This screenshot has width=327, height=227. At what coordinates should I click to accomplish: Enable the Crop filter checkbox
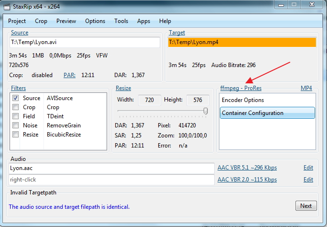(15, 107)
